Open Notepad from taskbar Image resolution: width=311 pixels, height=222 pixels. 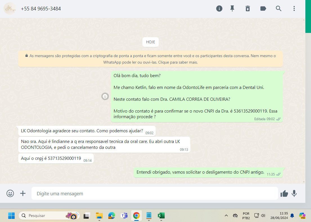tap(149, 216)
